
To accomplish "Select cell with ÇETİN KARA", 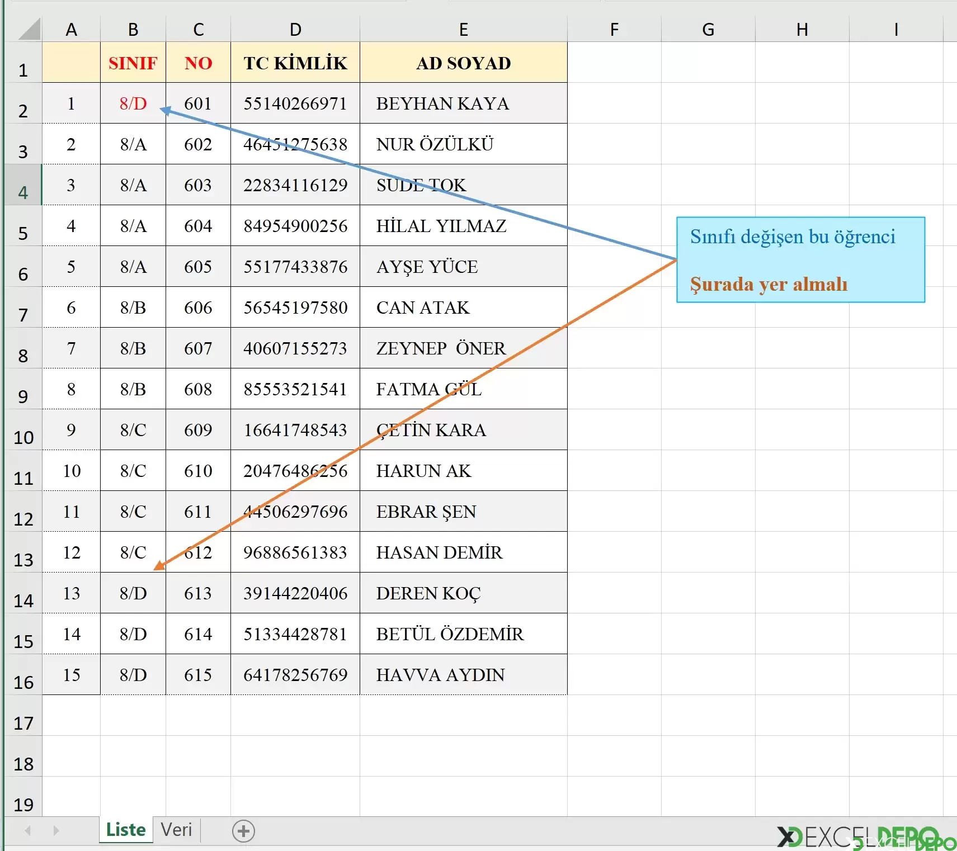I will point(464,430).
